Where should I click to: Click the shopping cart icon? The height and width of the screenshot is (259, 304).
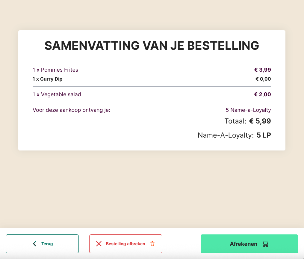click(x=265, y=244)
